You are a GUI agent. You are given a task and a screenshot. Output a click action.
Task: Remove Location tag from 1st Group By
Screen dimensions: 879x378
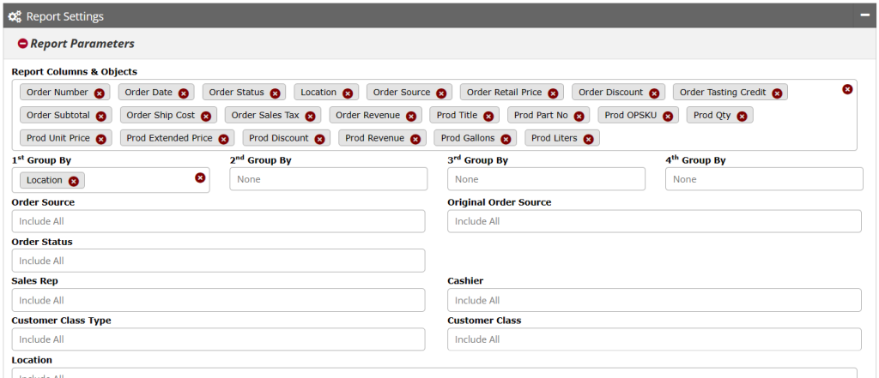click(x=74, y=181)
